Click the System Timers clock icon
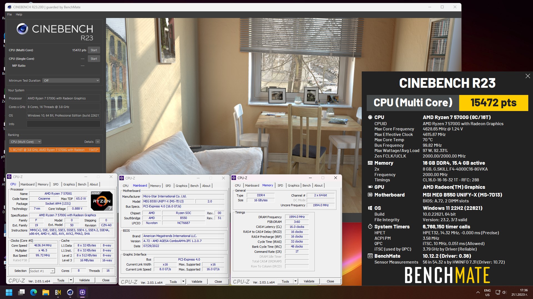The height and width of the screenshot is (299, 533). click(370, 226)
